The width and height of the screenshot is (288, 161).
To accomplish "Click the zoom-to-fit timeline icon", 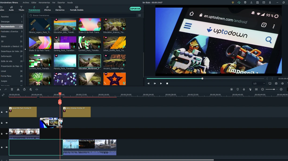I will coord(256,89).
